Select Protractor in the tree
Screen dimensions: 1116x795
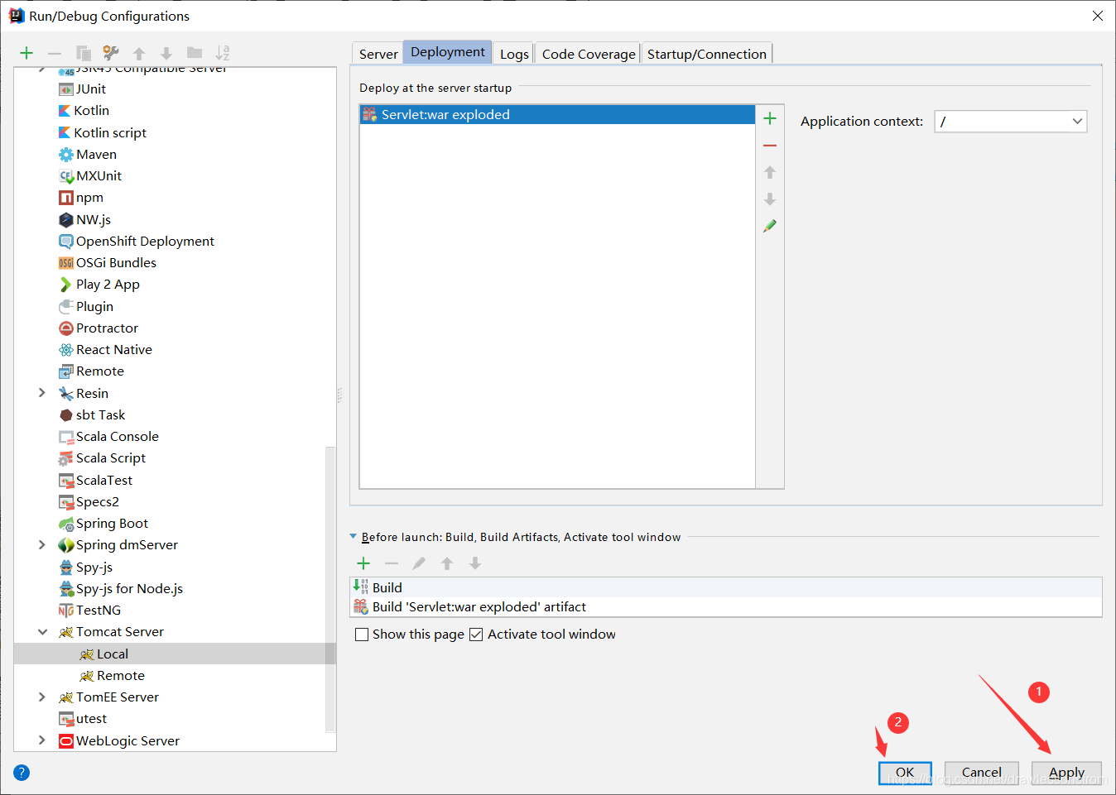[x=107, y=328]
